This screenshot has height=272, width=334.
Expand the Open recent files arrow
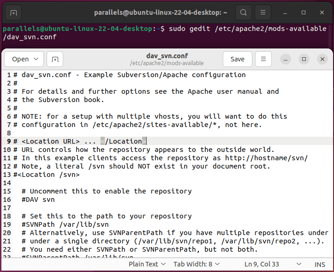click(36, 59)
